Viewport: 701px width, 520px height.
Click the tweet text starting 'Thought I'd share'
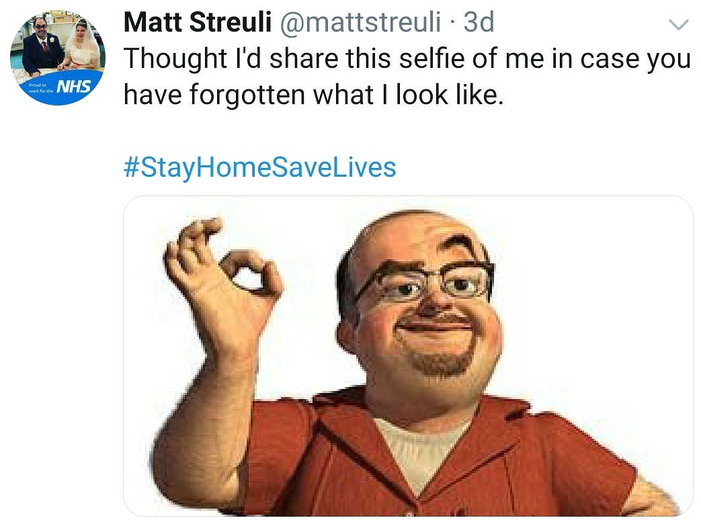(x=407, y=77)
